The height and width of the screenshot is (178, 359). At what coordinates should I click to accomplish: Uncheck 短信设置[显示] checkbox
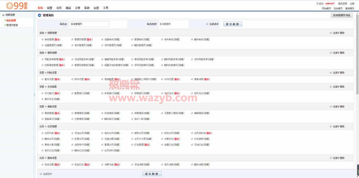pos(42,165)
